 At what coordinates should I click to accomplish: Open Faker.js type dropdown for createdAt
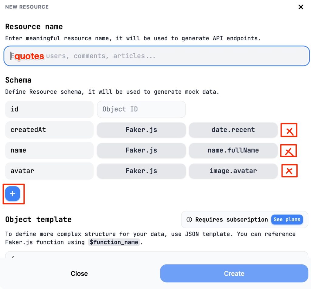tap(141, 130)
